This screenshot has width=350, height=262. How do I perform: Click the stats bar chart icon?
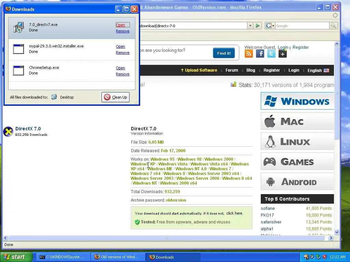pos(233,85)
